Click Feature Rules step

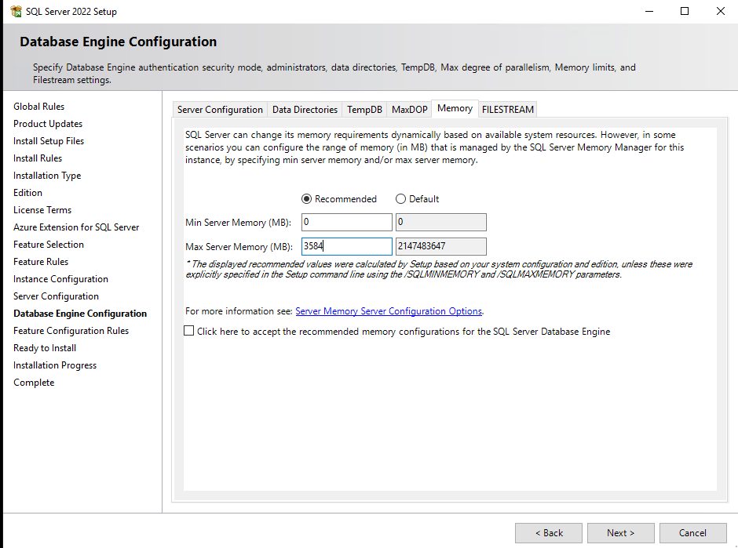[x=41, y=262]
